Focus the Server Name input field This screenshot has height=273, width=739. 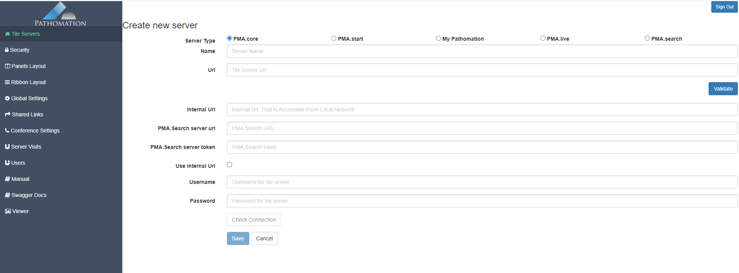coord(482,51)
